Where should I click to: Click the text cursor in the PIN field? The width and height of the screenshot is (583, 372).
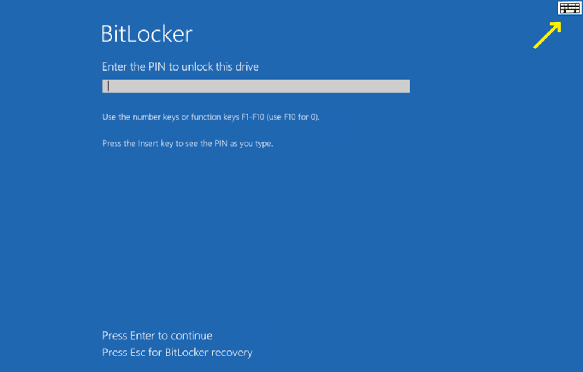108,86
